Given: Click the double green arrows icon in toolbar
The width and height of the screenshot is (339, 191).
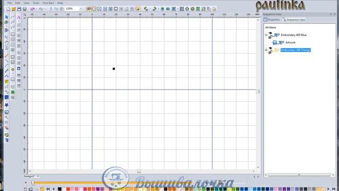Looking at the screenshot, I should point(168,9).
